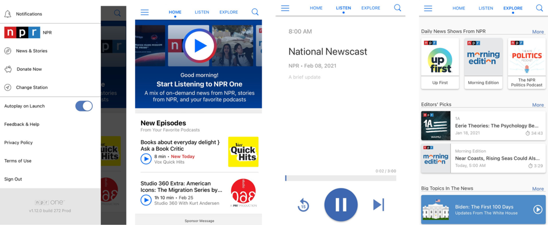Tap the piggy bank icon beside Donate Now
The width and height of the screenshot is (548, 225).
click(x=8, y=69)
